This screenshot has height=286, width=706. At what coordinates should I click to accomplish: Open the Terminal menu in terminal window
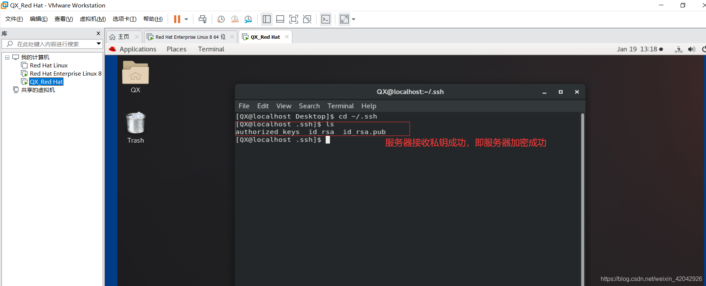(x=340, y=106)
